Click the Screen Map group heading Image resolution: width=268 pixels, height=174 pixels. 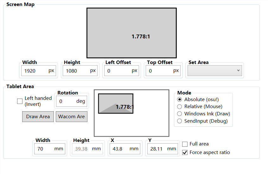(x=20, y=4)
